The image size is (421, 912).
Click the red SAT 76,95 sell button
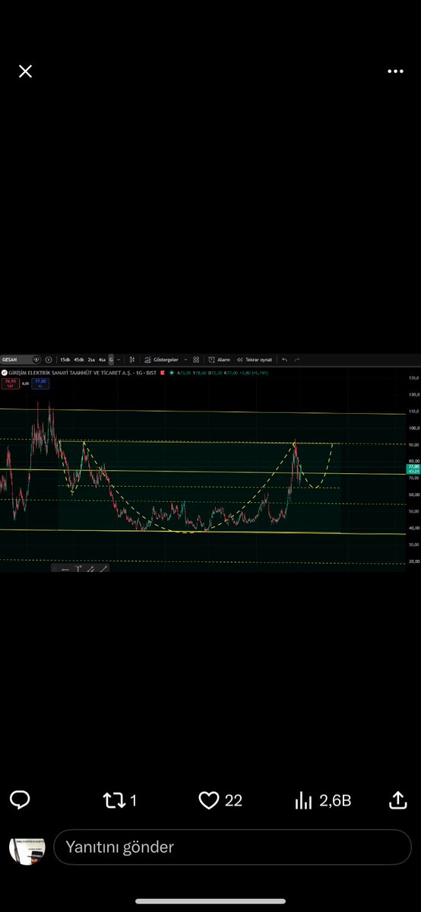coord(11,383)
